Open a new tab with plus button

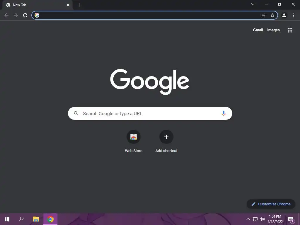pos(79,5)
